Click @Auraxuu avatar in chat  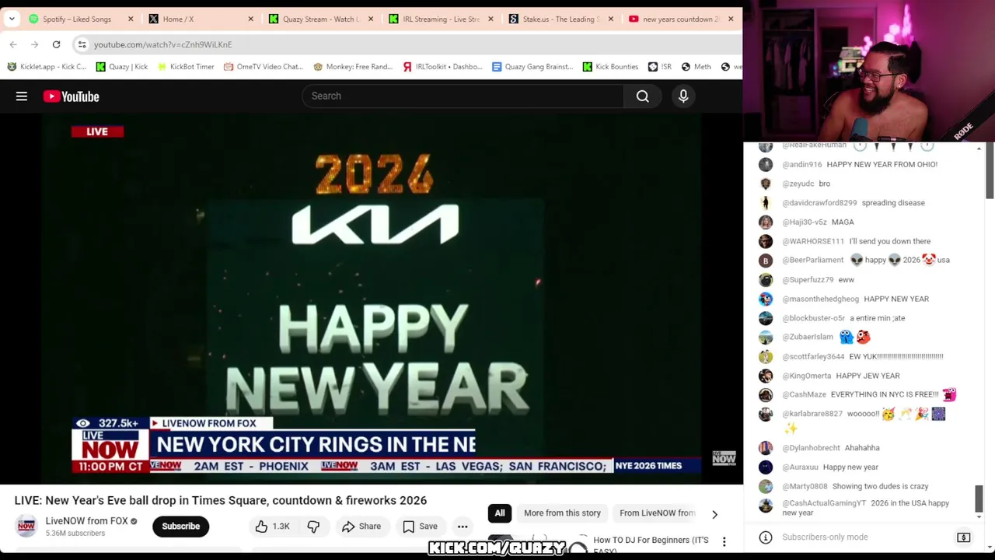pyautogui.click(x=766, y=467)
